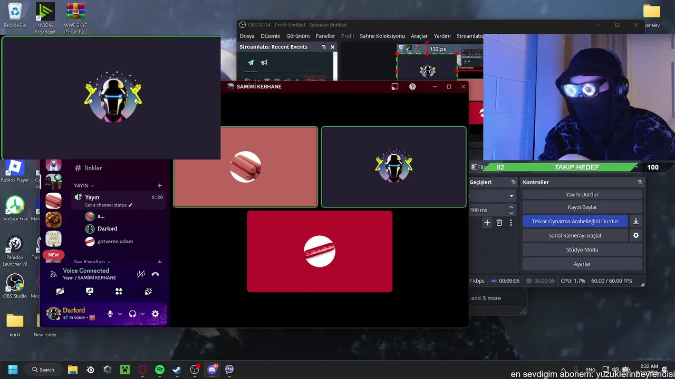Viewport: 675px width, 379px height.
Task: Open virtual camera settings gear
Action: [x=636, y=235]
